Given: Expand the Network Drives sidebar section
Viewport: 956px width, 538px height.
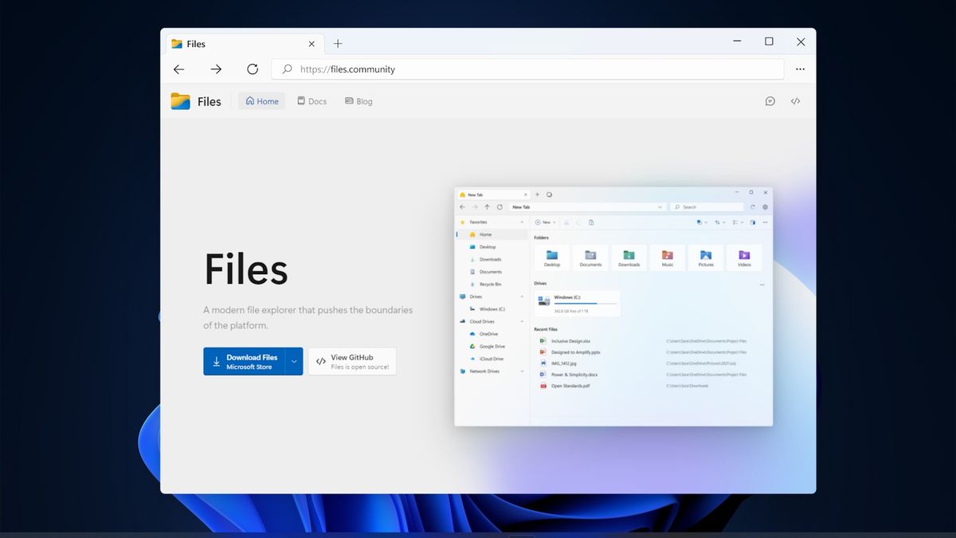Looking at the screenshot, I should (x=522, y=371).
